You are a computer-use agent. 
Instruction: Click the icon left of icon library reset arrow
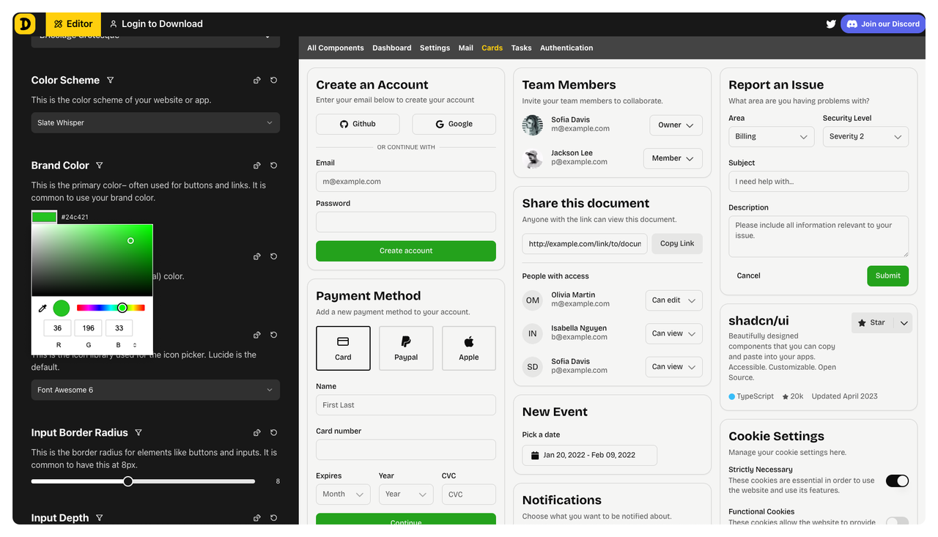257,335
